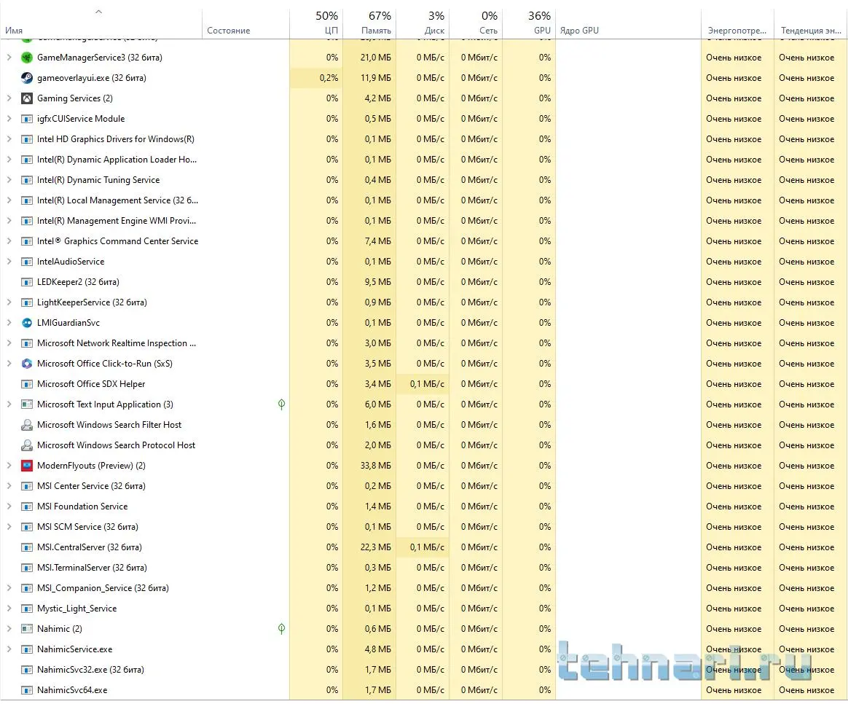
Task: Expand the ModernFlyouts (Preview) (2) group
Action: pyautogui.click(x=9, y=466)
